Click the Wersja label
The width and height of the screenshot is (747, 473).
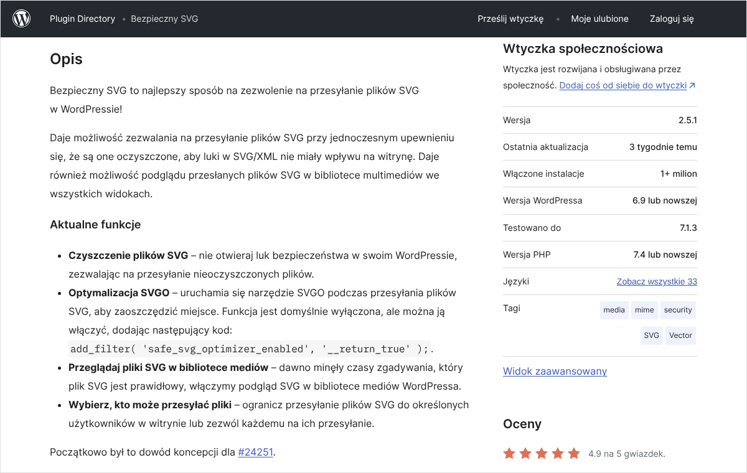[517, 120]
